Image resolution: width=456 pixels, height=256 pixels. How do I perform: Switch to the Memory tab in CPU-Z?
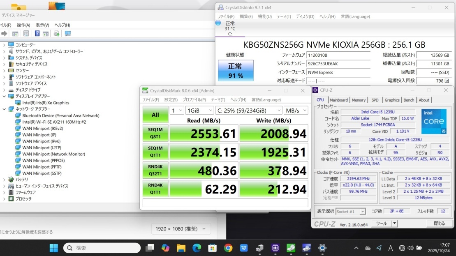(x=359, y=100)
